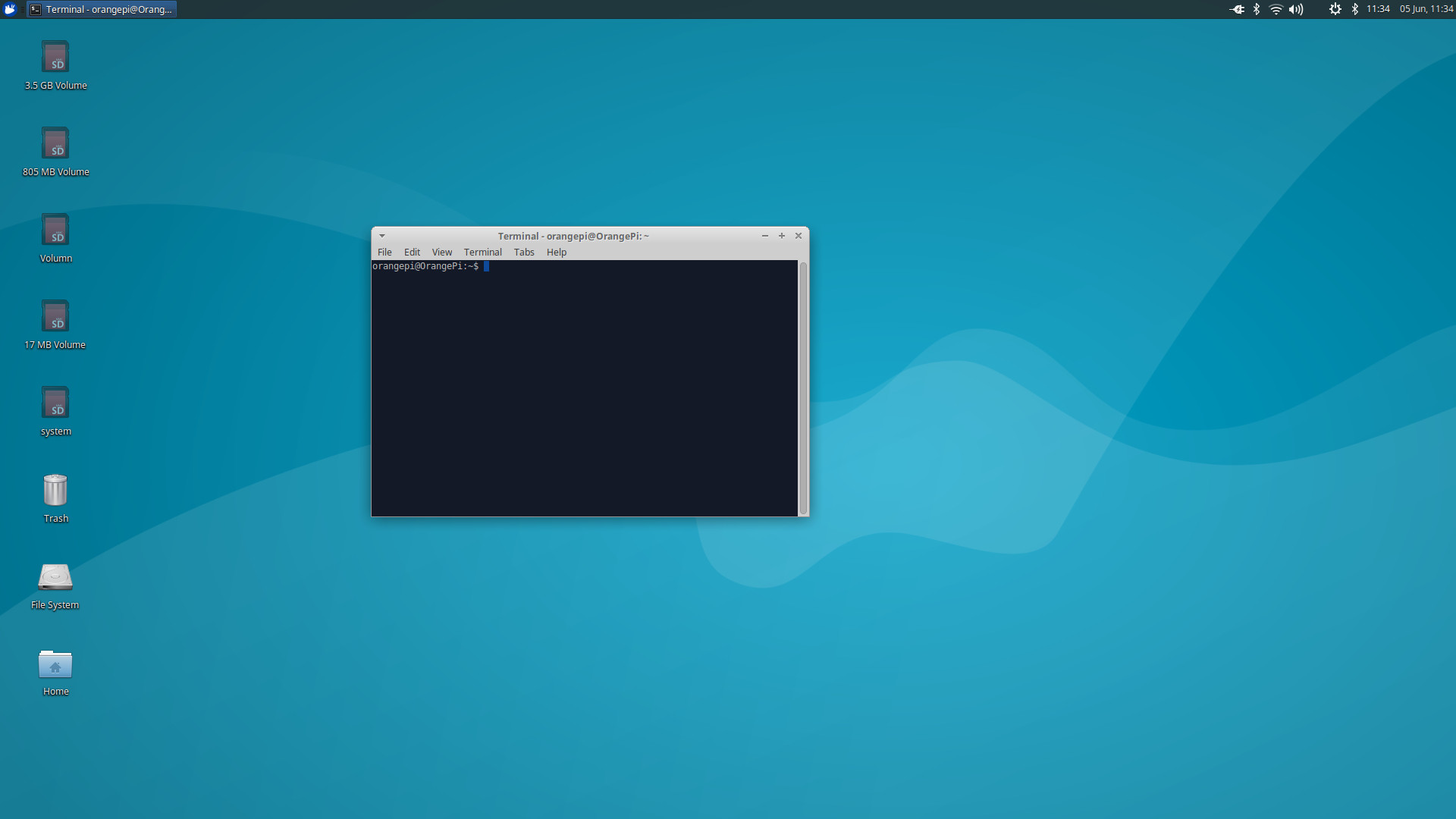The height and width of the screenshot is (819, 1456).
Task: Click the Terminal taskbar window button
Action: click(102, 9)
